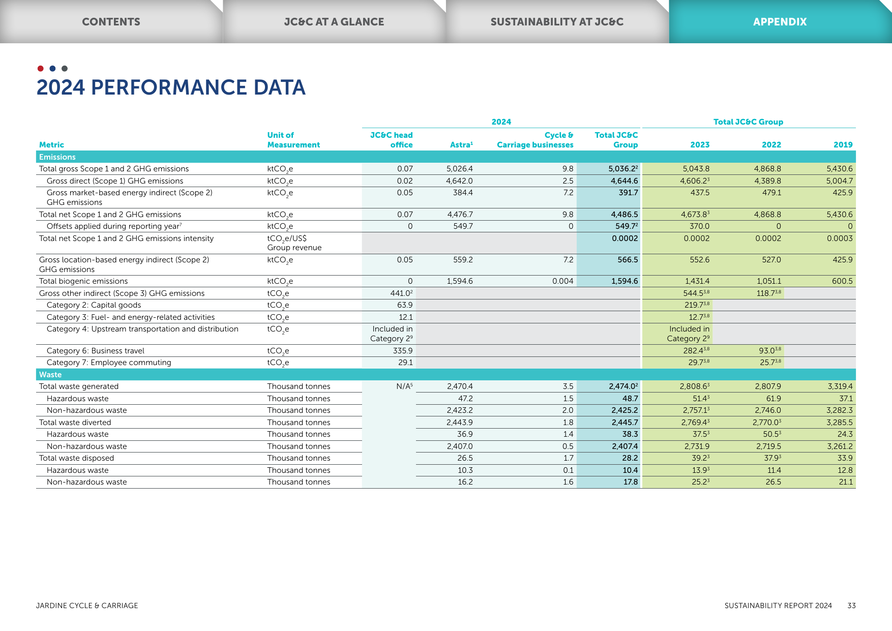This screenshot has width=892, height=631.
Task: Switch to JC&C AT A GLANCE tab
Action: pyautogui.click(x=334, y=22)
